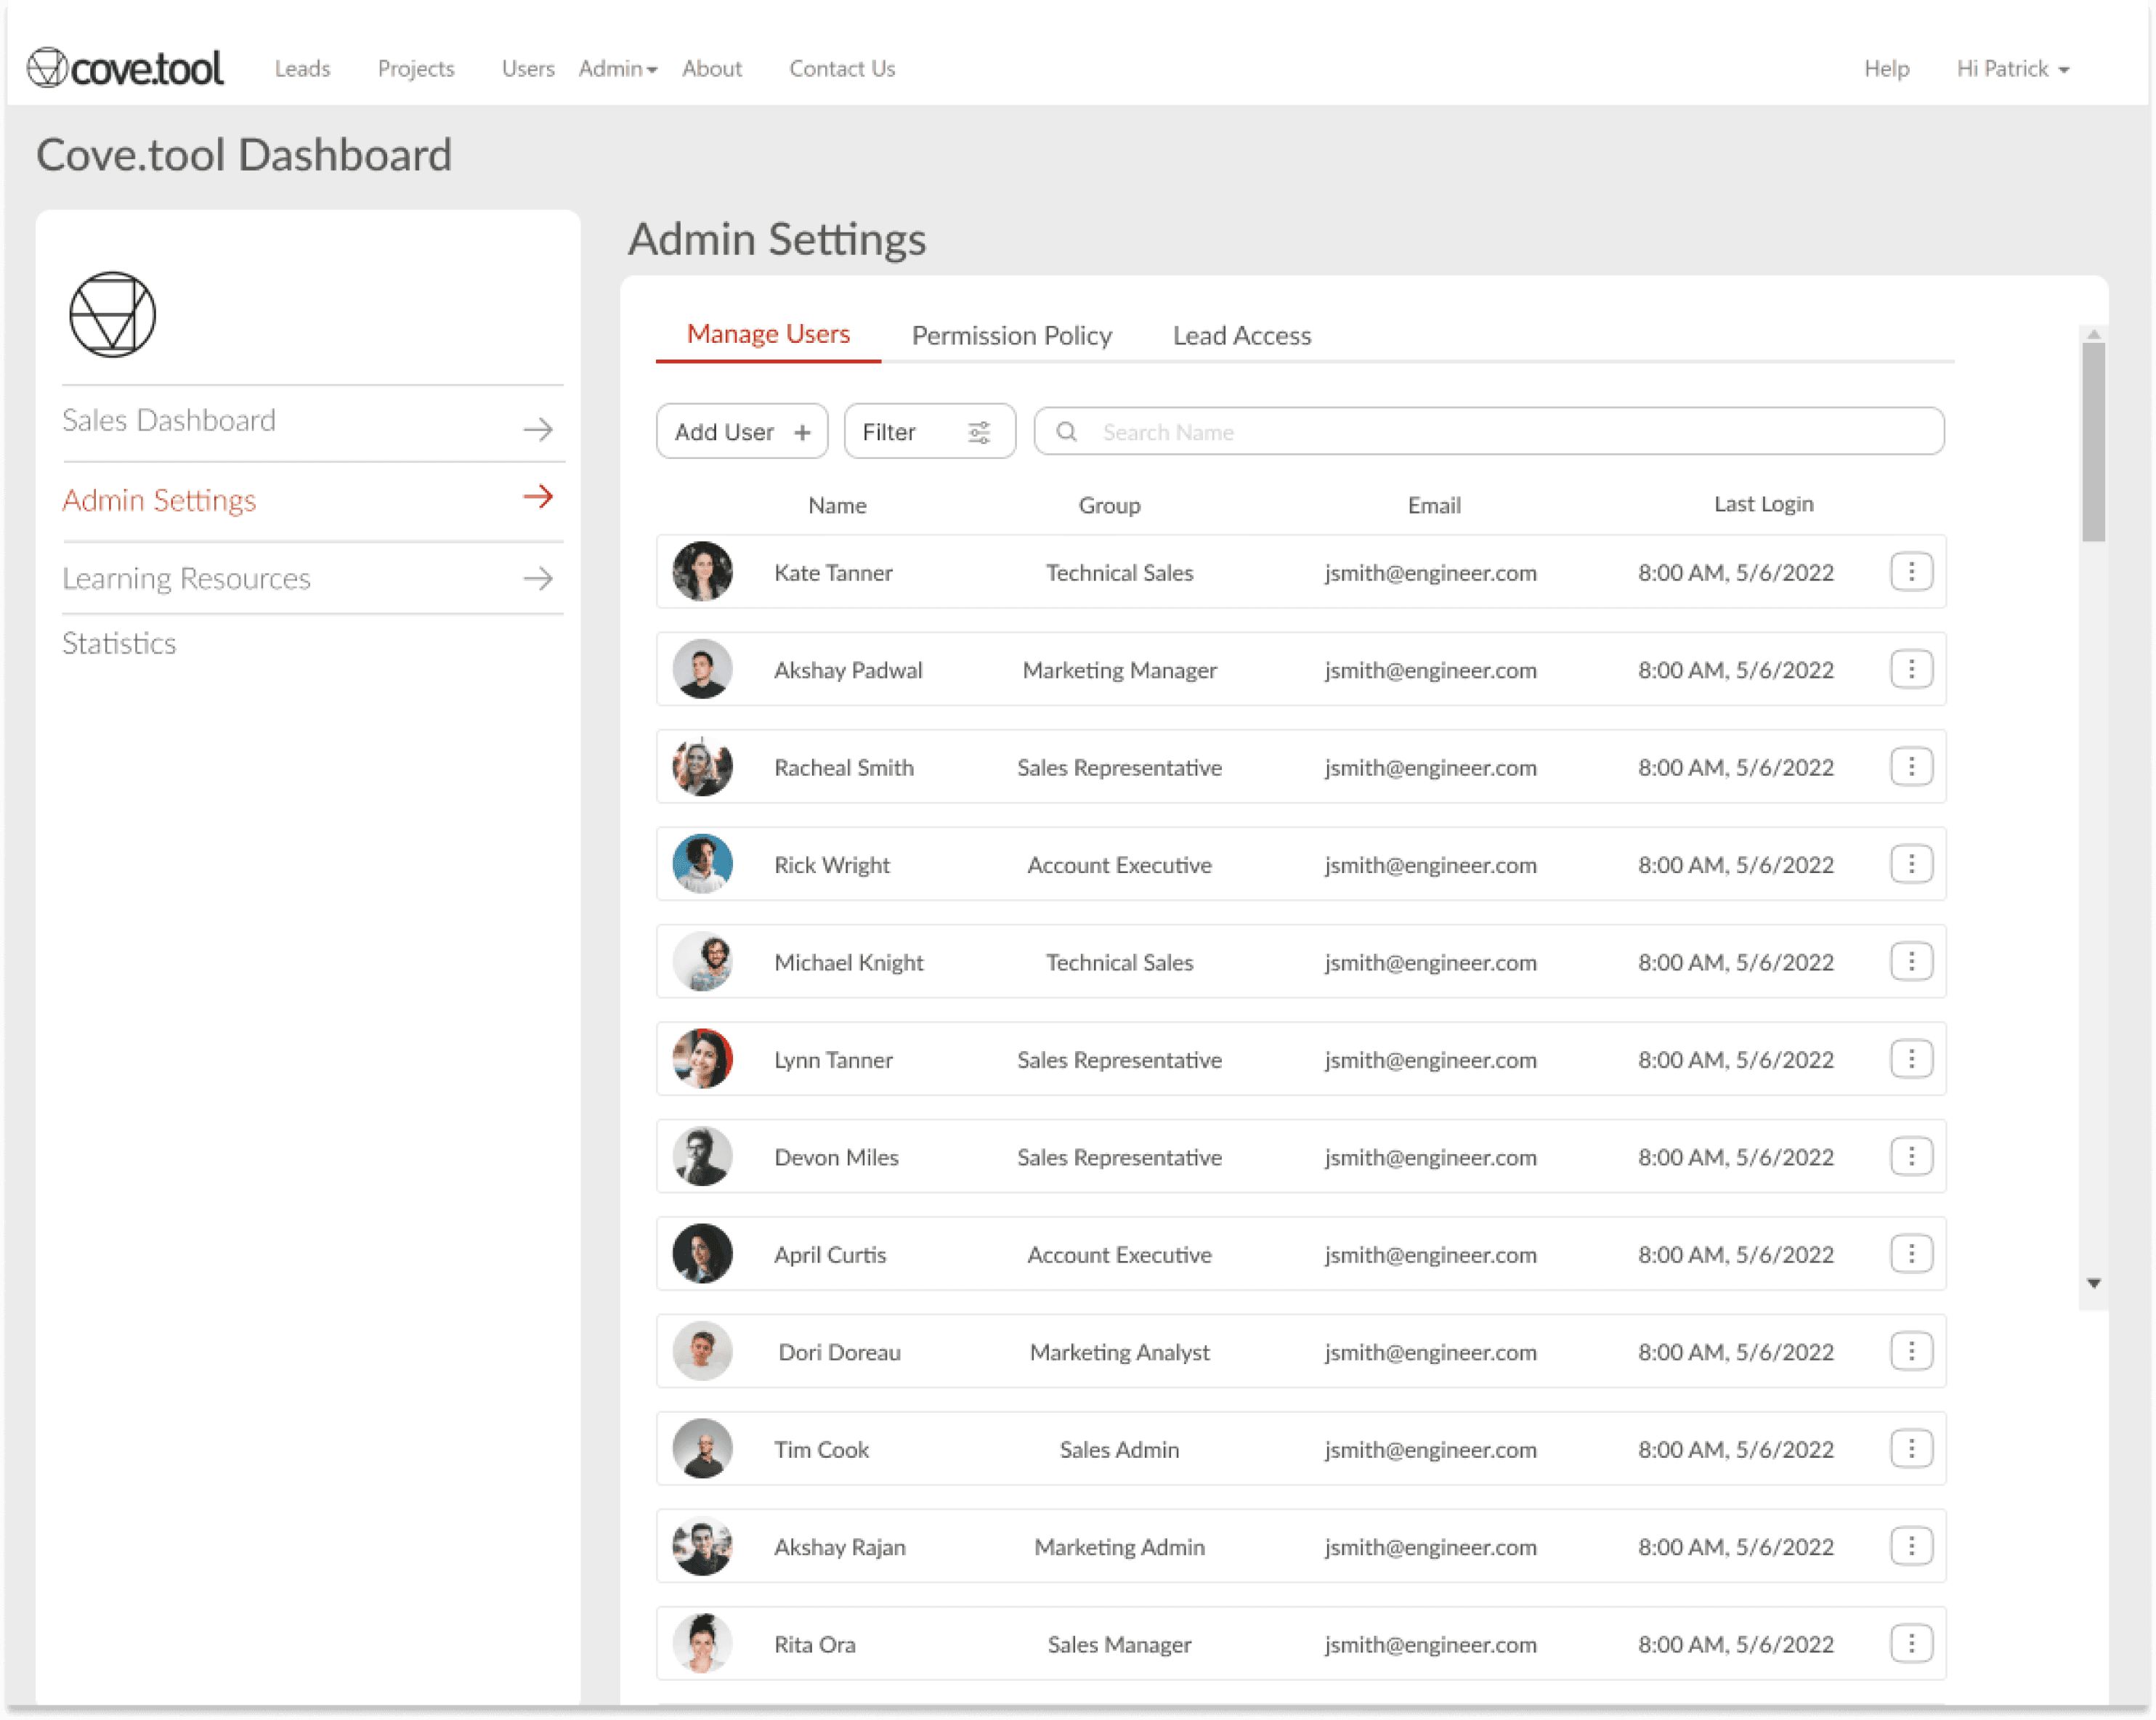Image resolution: width=2156 pixels, height=1720 pixels.
Task: Click the plus icon on Add User
Action: tap(802, 432)
